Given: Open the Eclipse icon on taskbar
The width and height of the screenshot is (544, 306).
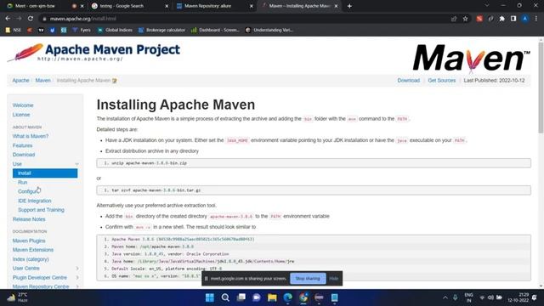Looking at the screenshot, I should click(x=319, y=297).
